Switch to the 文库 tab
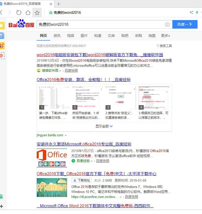Image resolution: width=202 pixels, height=214 pixels. click(x=111, y=36)
